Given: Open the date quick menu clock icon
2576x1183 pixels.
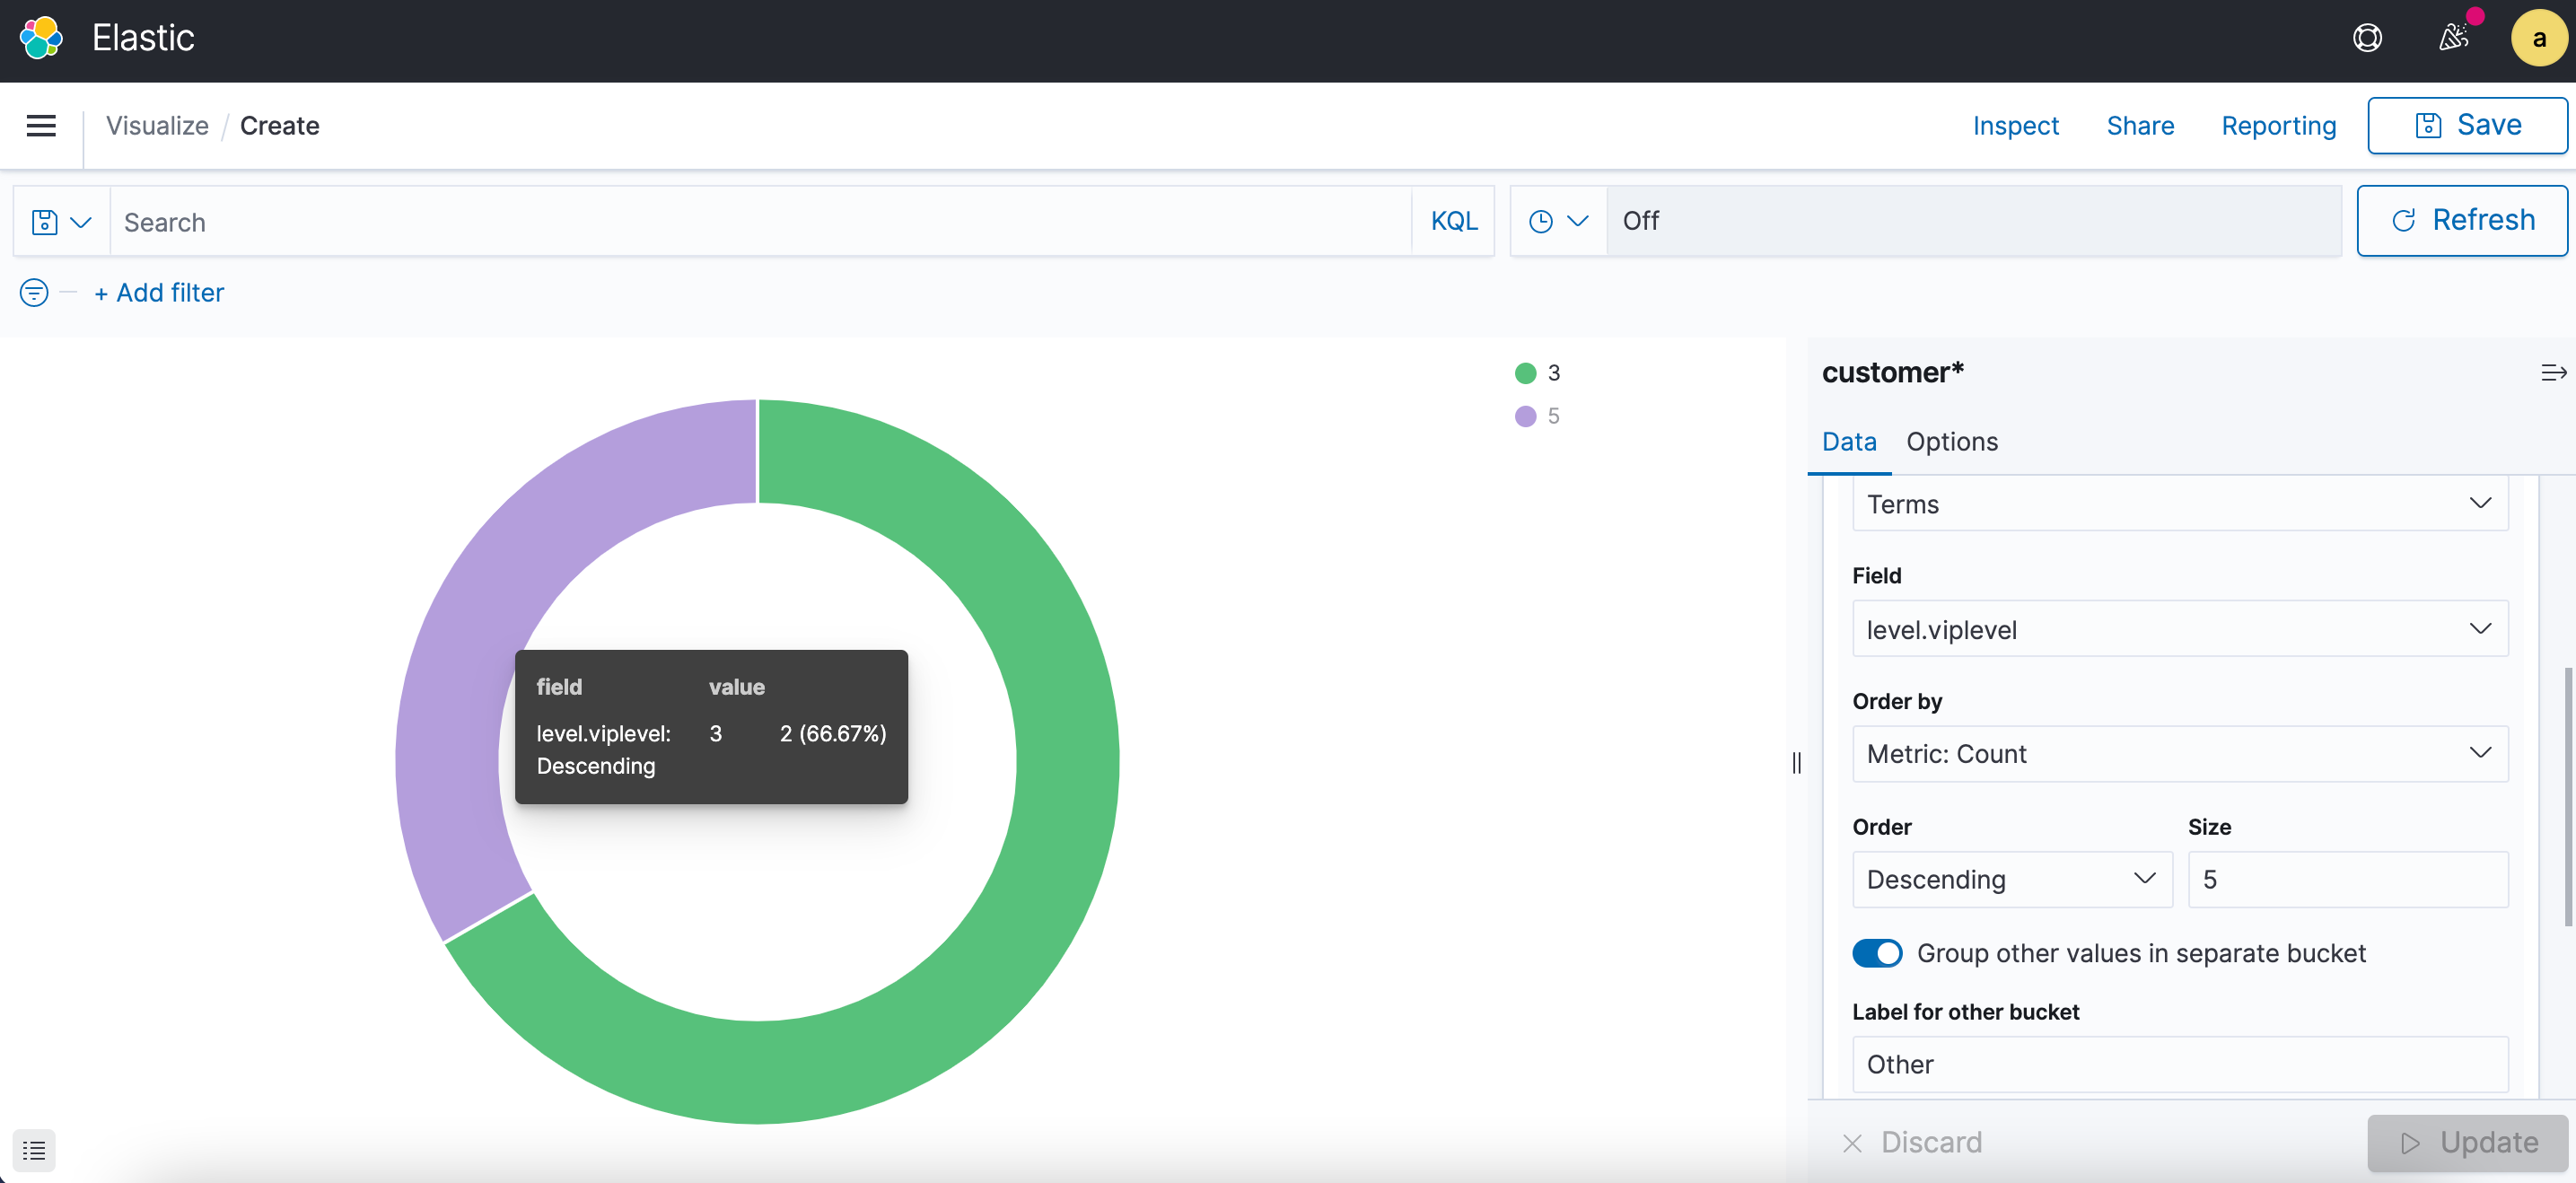Looking at the screenshot, I should pyautogui.click(x=1541, y=221).
